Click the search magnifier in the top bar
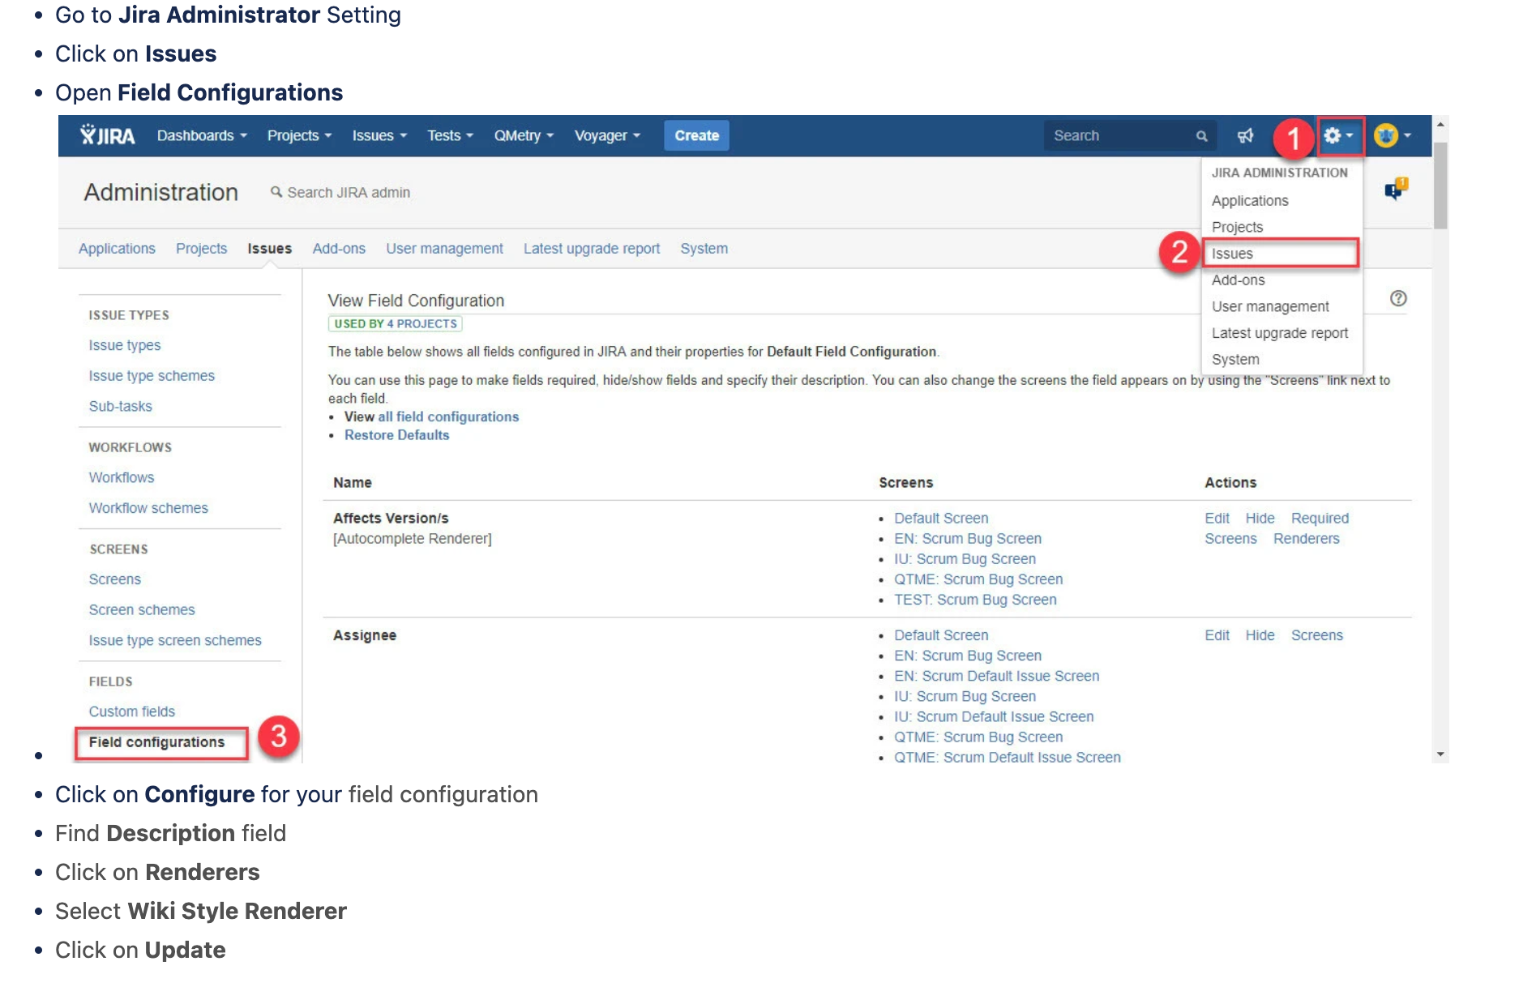The height and width of the screenshot is (987, 1519). pyautogui.click(x=1201, y=135)
